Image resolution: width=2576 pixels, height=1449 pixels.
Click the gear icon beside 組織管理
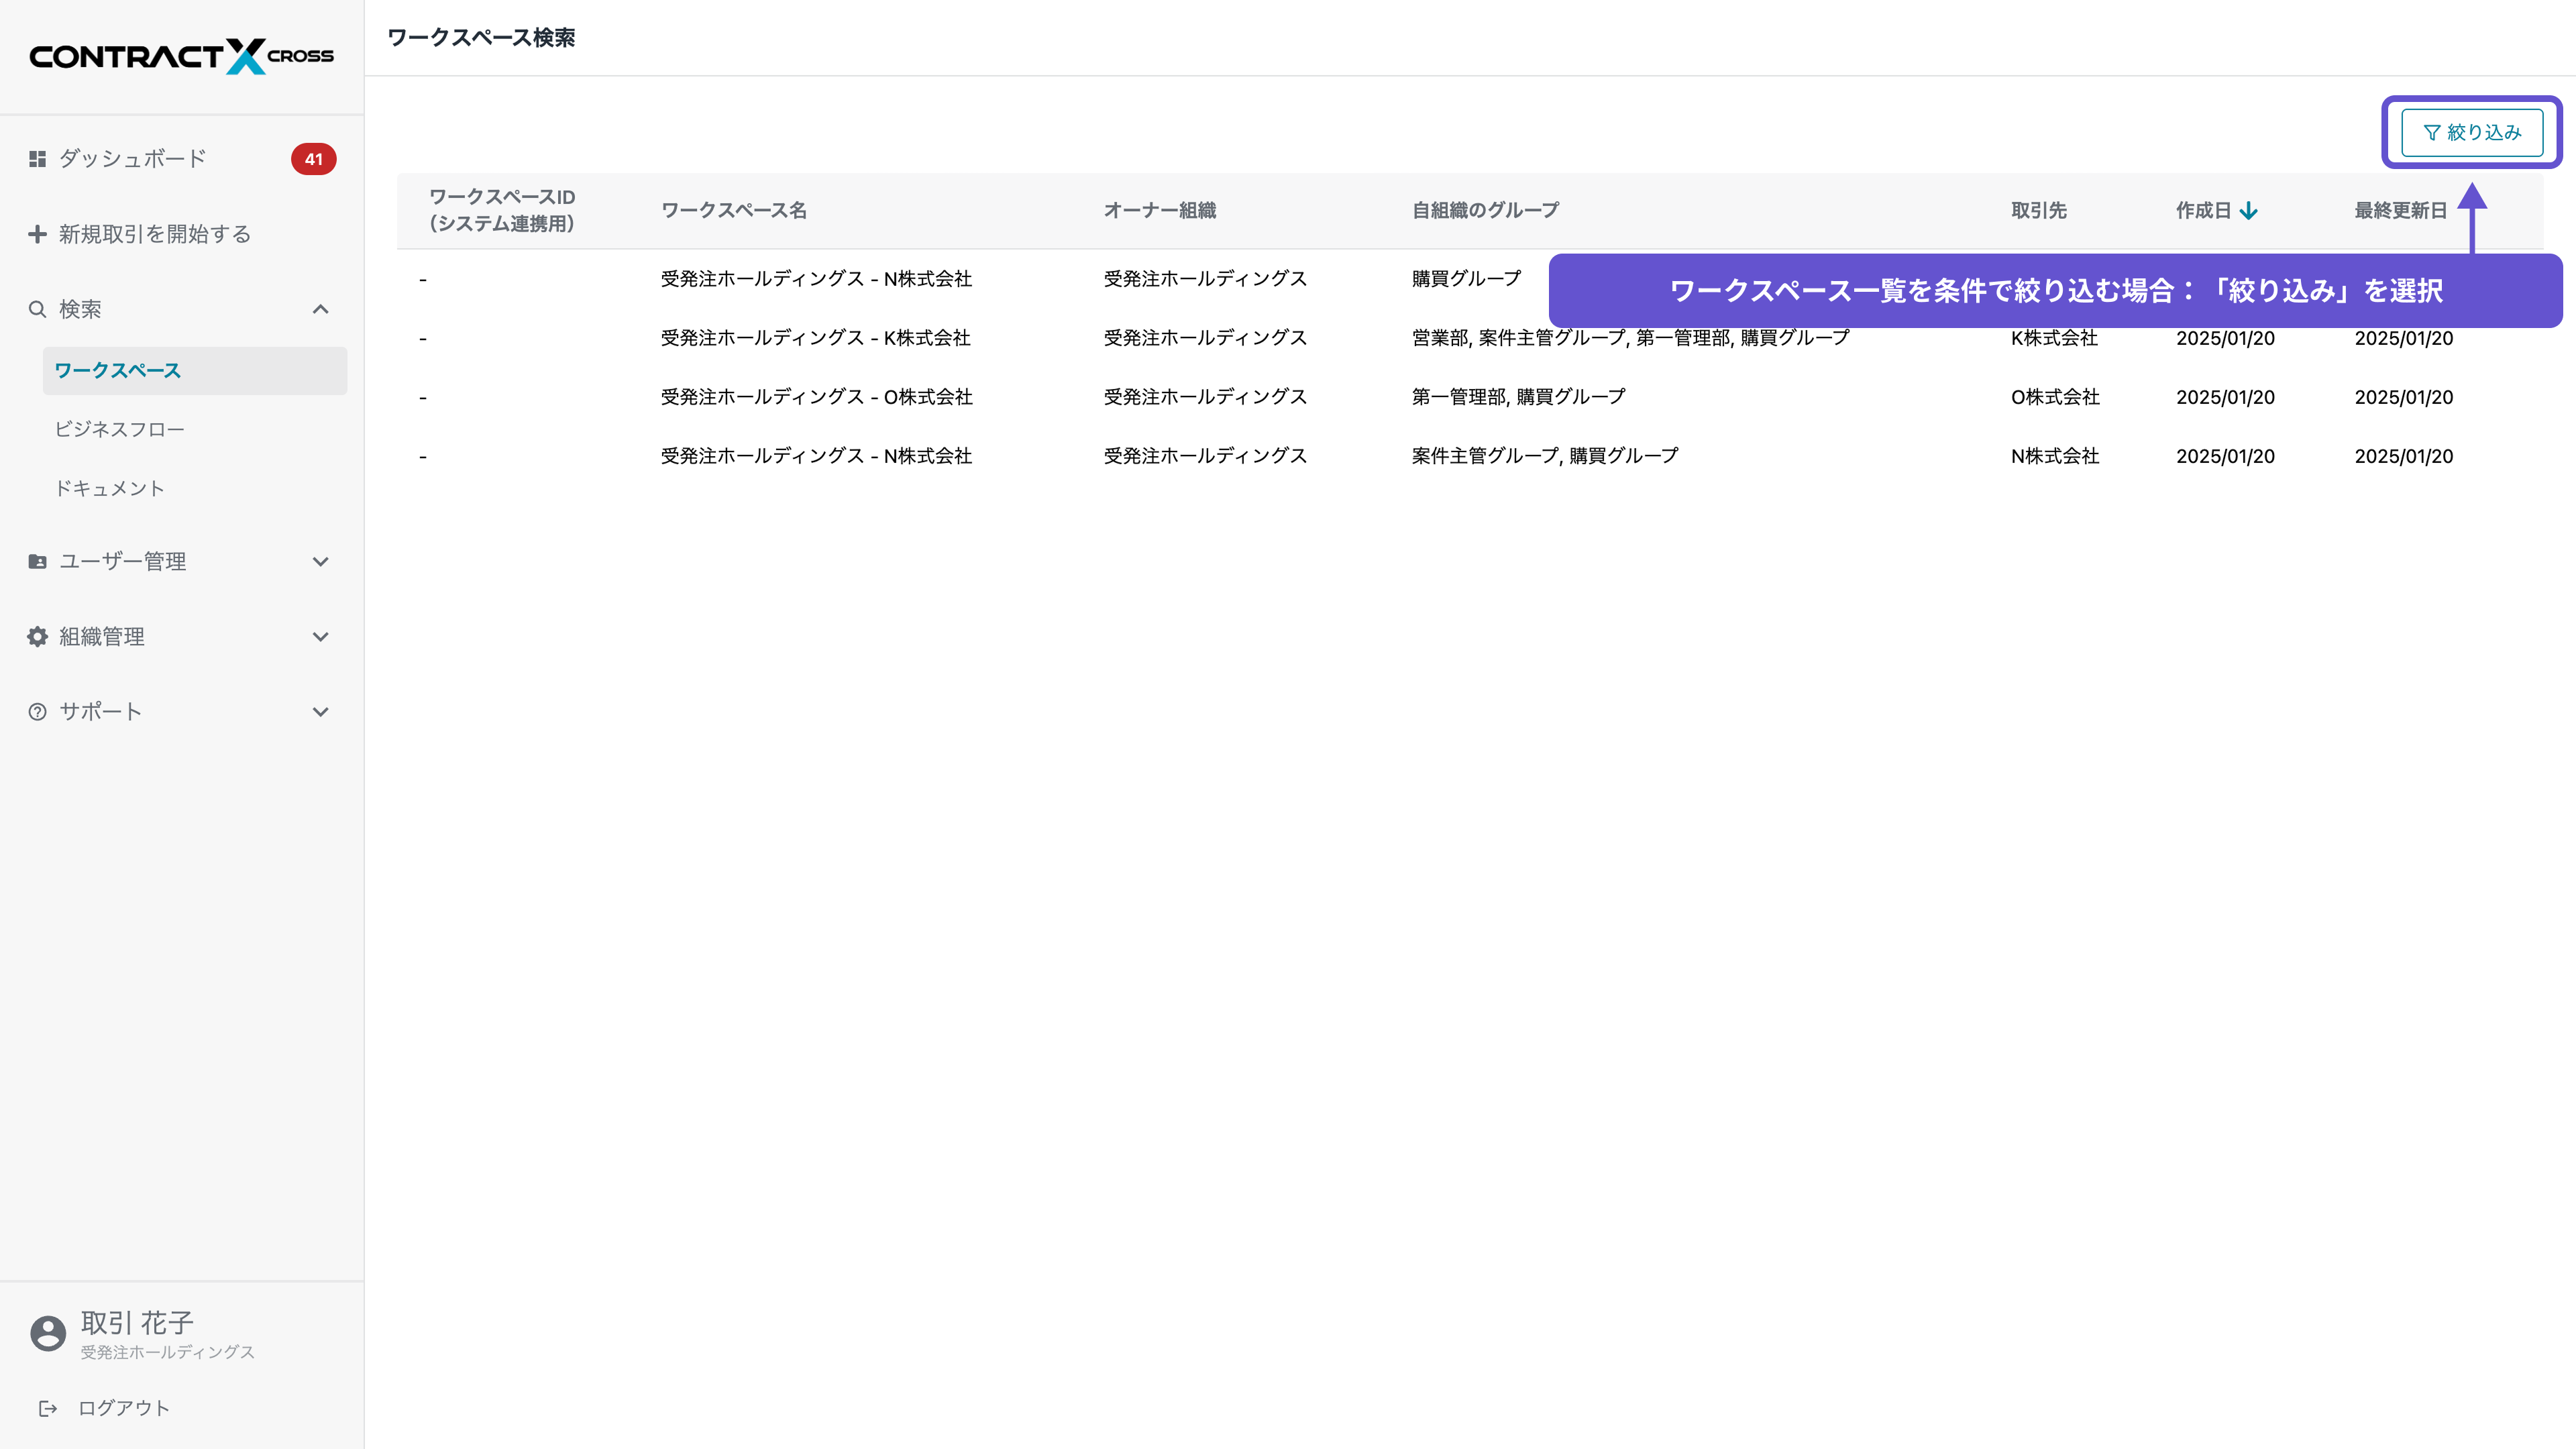tap(36, 636)
